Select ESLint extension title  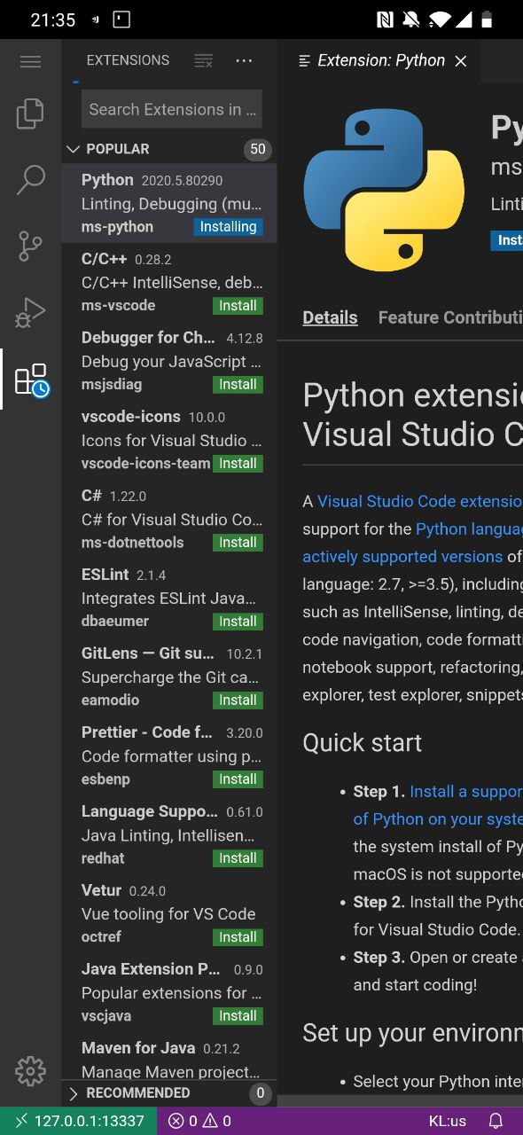(x=105, y=575)
